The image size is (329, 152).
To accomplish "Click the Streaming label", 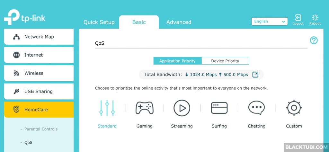I will tap(182, 126).
